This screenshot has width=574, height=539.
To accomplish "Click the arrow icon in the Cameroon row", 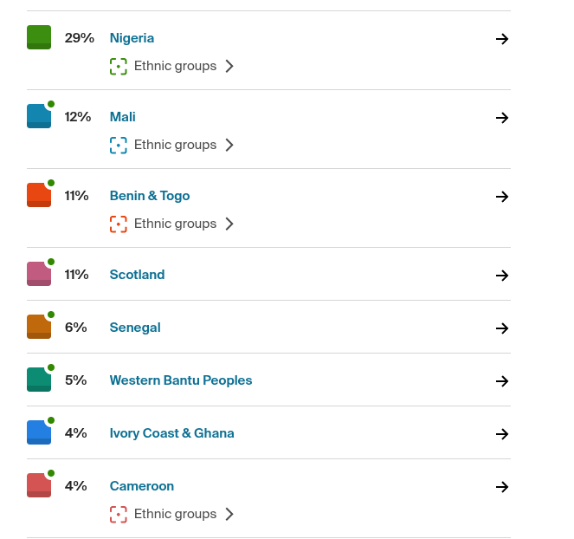I will coord(502,487).
